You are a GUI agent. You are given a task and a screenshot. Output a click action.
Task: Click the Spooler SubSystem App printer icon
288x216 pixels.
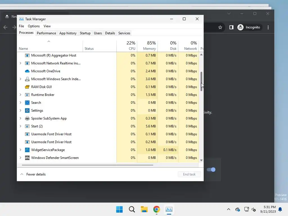(x=27, y=118)
